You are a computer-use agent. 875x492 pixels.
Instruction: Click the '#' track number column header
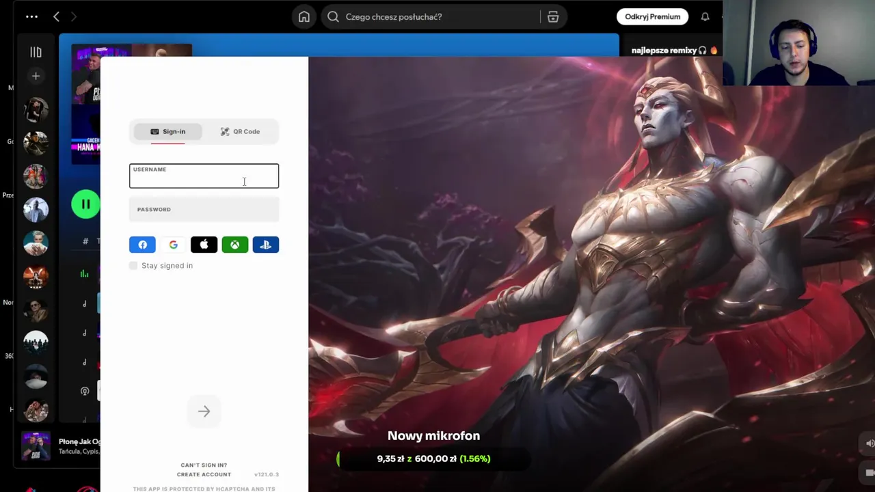(x=85, y=241)
